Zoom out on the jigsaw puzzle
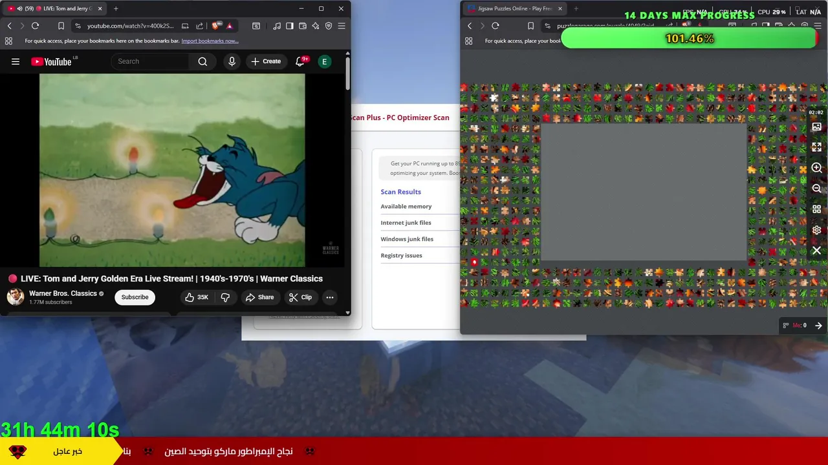Image resolution: width=828 pixels, height=465 pixels. [816, 189]
